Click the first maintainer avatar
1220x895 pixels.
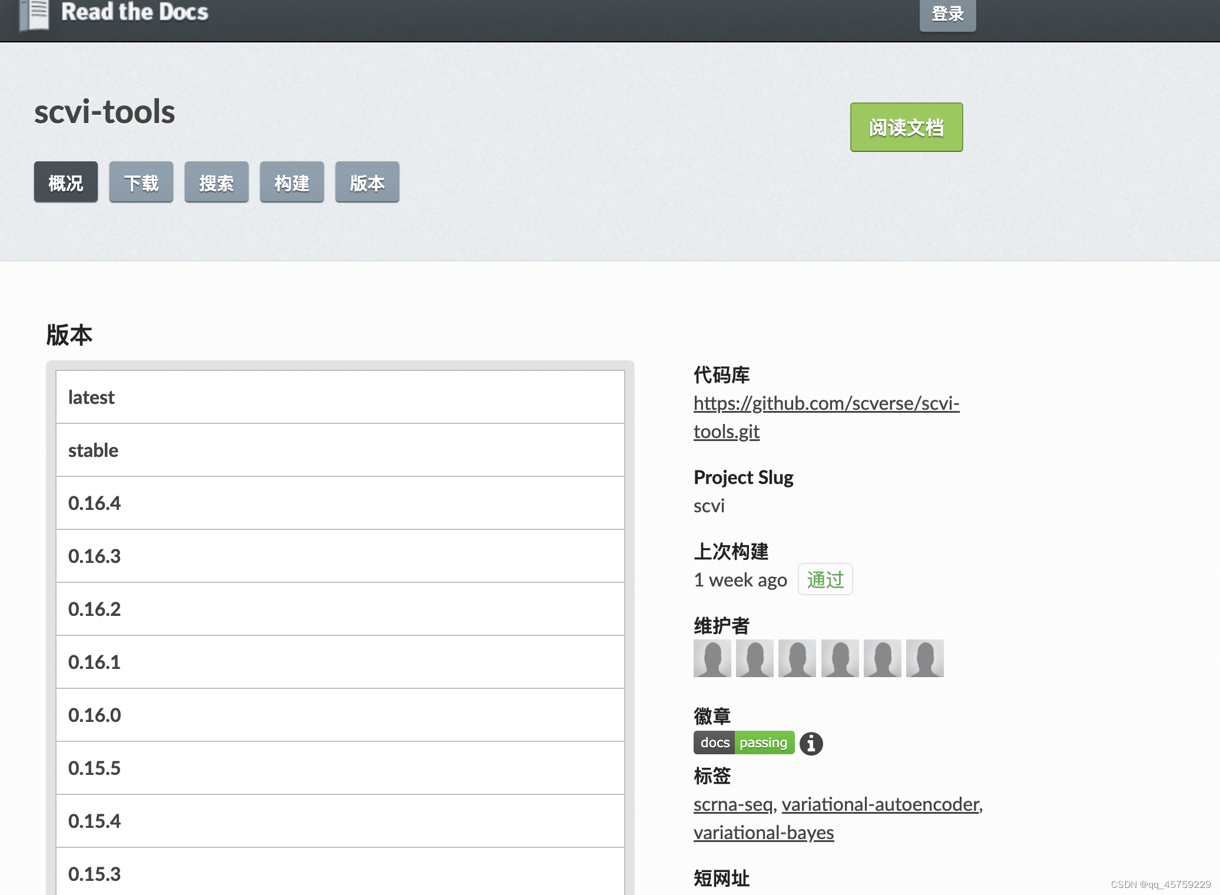pyautogui.click(x=712, y=658)
